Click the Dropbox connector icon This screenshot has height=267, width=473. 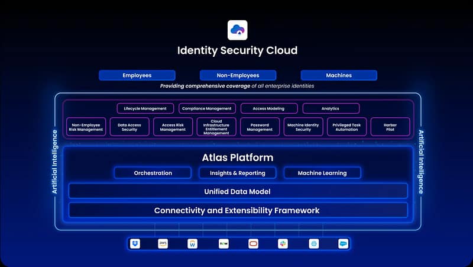click(x=135, y=243)
